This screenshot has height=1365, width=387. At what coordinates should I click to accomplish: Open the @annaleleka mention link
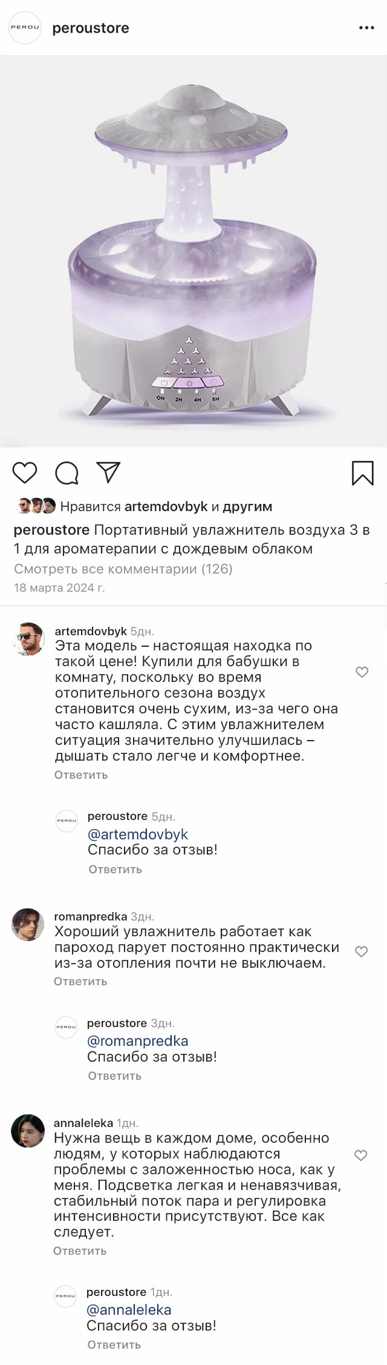129,1310
